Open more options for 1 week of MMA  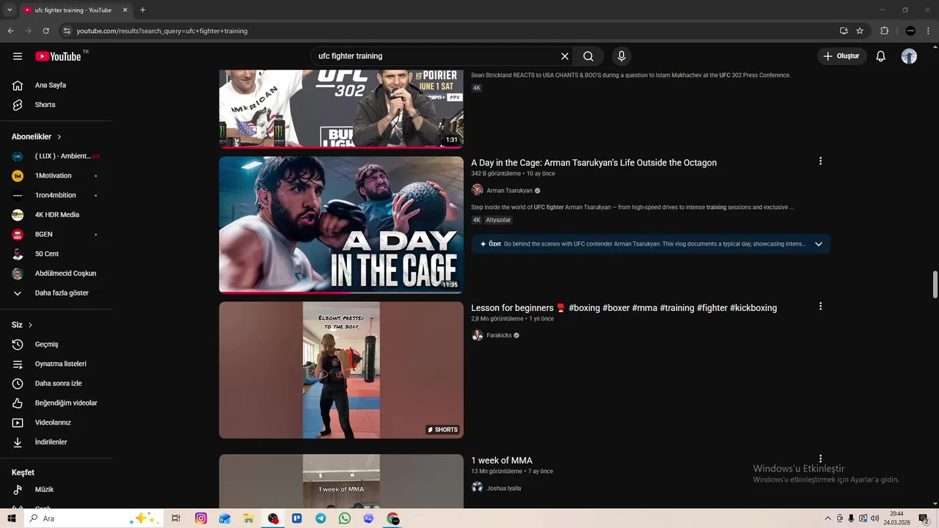click(x=820, y=459)
